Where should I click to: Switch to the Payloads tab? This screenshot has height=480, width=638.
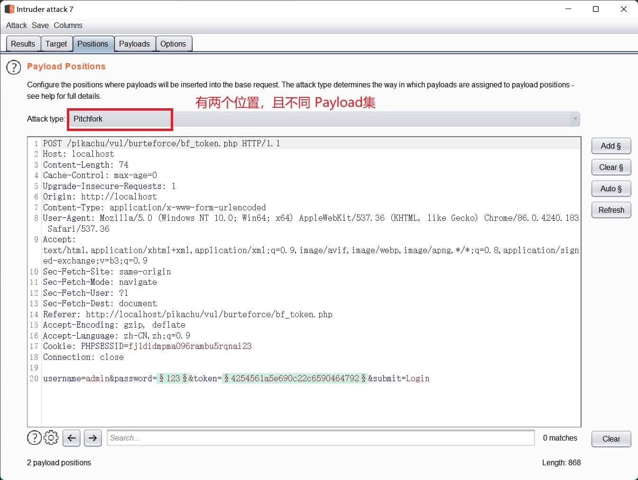(x=134, y=44)
